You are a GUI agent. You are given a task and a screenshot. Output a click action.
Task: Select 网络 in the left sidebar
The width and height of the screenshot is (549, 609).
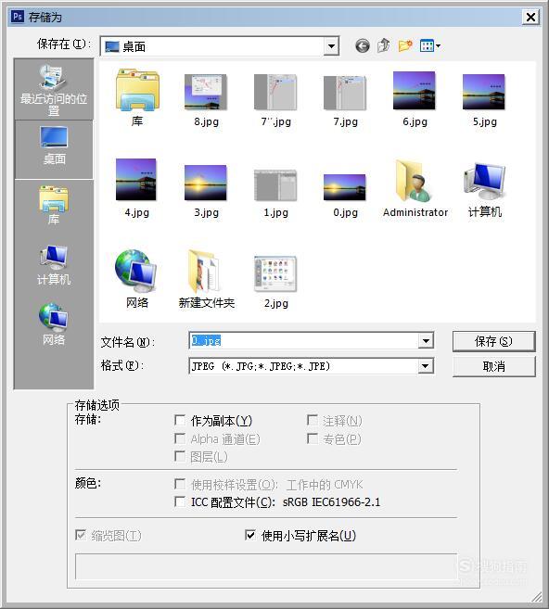[54, 324]
